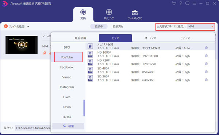Choose DPG in the format list
Viewport: 219px width, 135px height.
pos(67,47)
